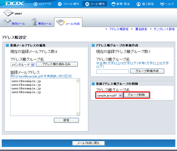
Task: Click the メール作成 paper icon
Action: pyautogui.click(x=61, y=22)
